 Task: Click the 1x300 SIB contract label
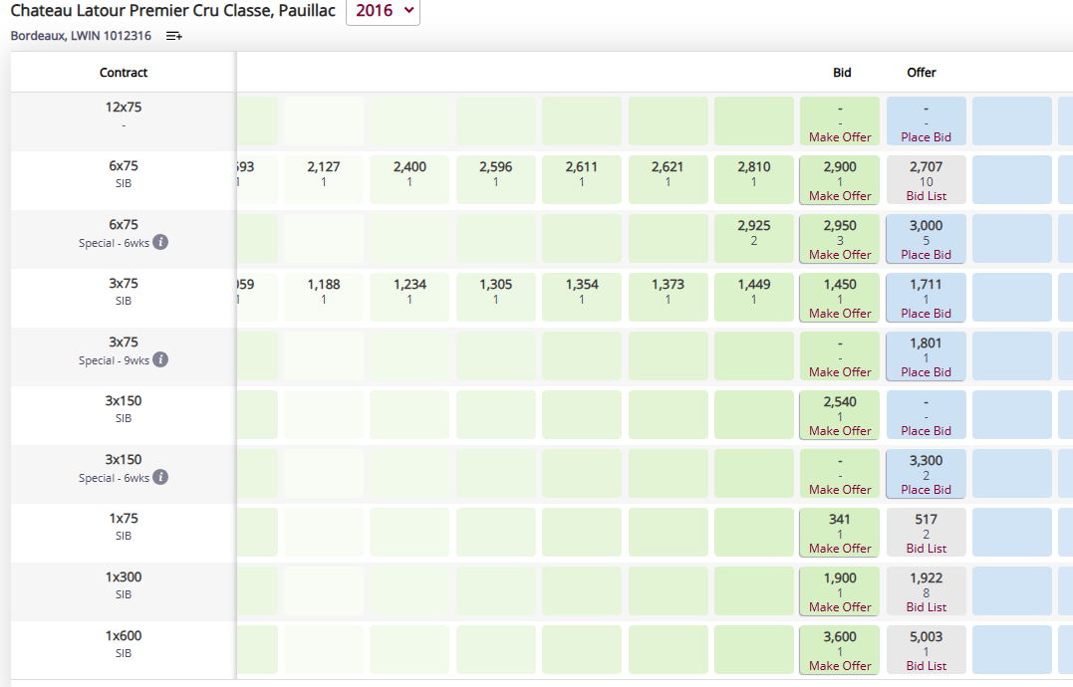[x=124, y=584]
